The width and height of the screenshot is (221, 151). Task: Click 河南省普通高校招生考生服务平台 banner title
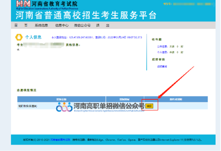tap(86, 15)
